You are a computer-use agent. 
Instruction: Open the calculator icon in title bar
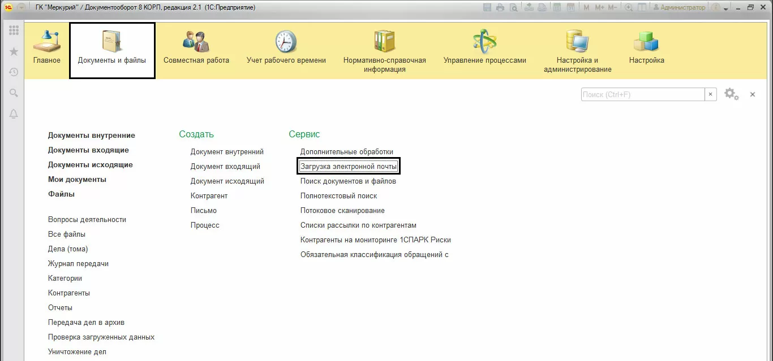point(557,7)
